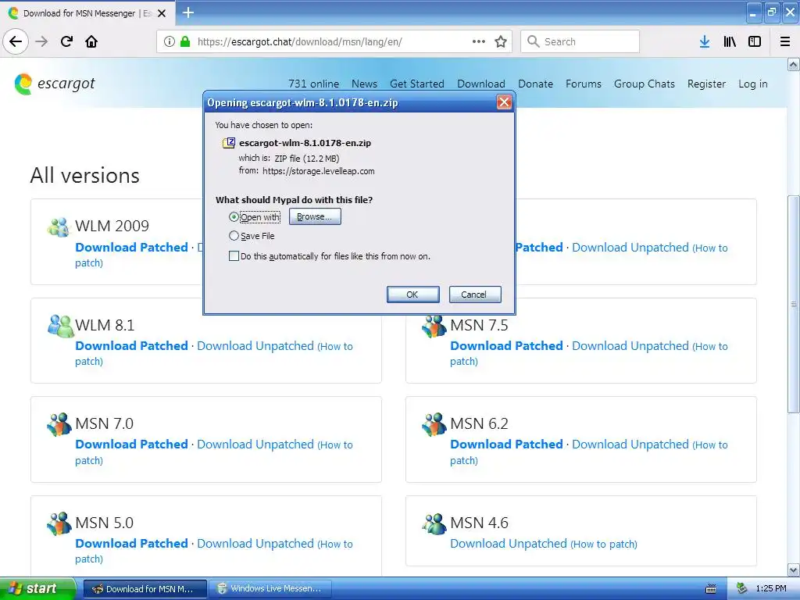Cancel the file opening dialog

(475, 295)
